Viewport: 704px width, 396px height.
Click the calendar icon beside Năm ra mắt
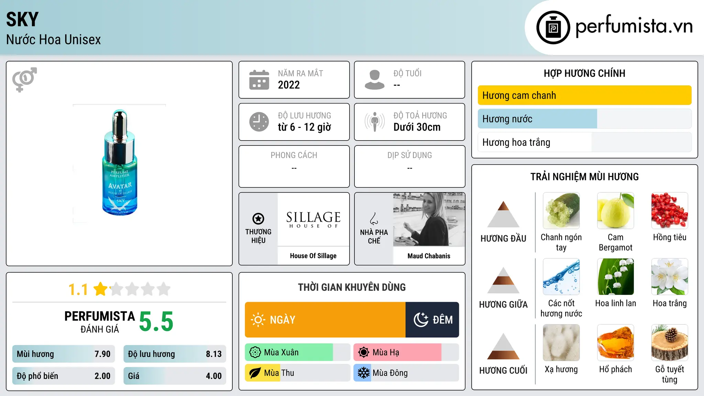pyautogui.click(x=259, y=80)
